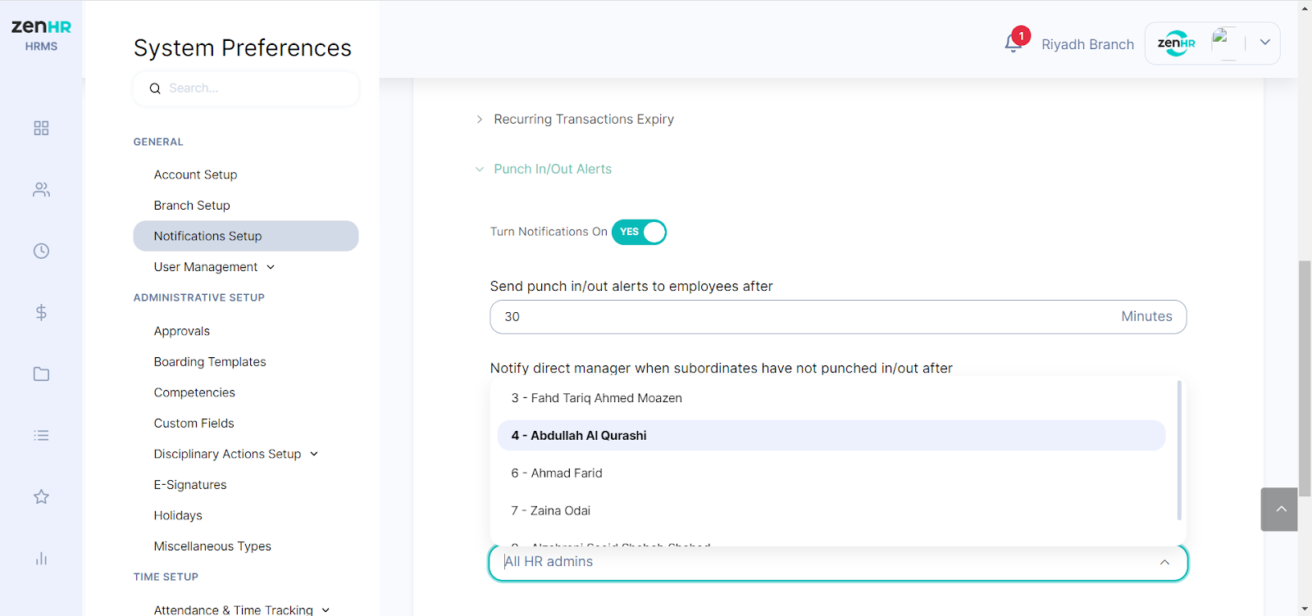
Task: Open the Approvals settings page
Action: 182,332
